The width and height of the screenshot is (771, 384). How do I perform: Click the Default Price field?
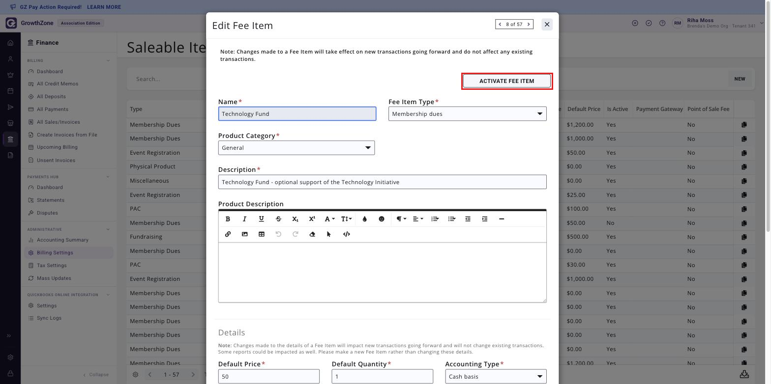point(269,377)
